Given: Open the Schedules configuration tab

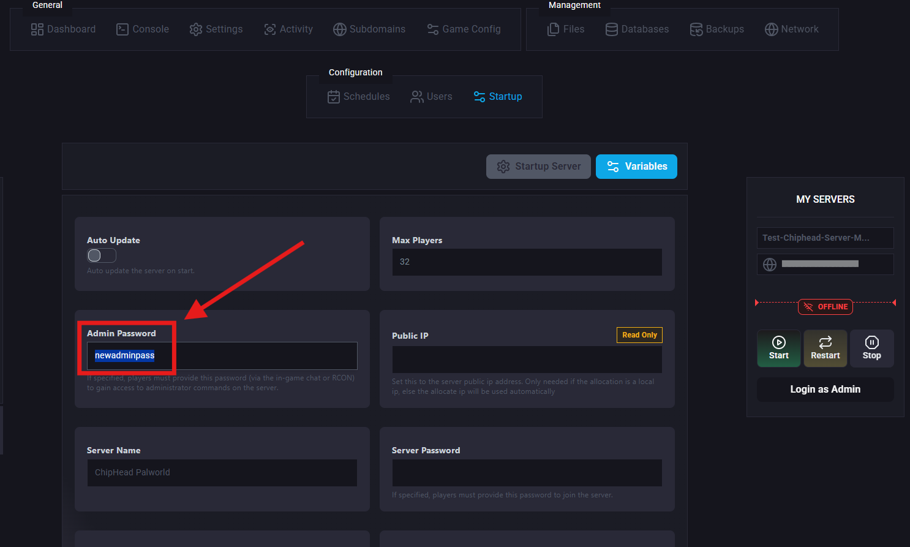Looking at the screenshot, I should (359, 96).
